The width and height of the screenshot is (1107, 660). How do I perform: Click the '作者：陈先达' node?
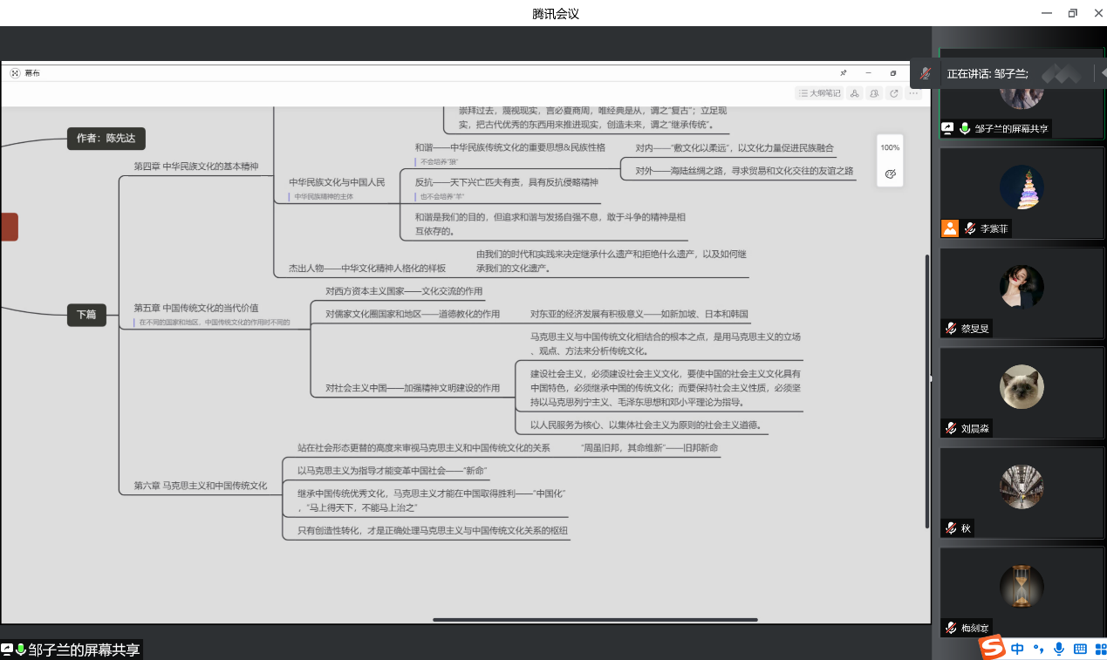[106, 138]
